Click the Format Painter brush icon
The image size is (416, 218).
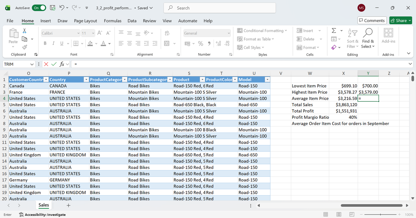pos(24,47)
